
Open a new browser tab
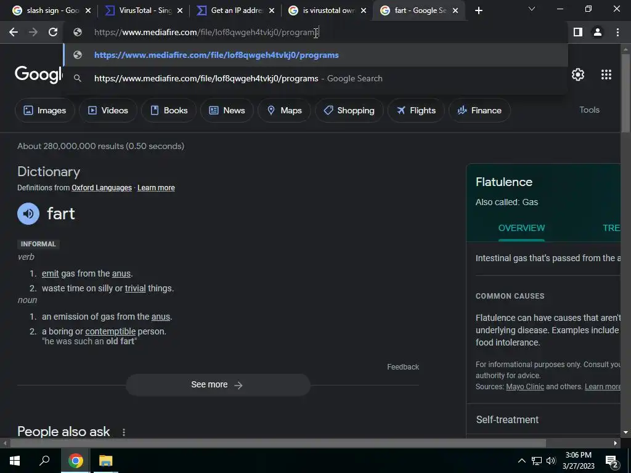[x=478, y=10]
